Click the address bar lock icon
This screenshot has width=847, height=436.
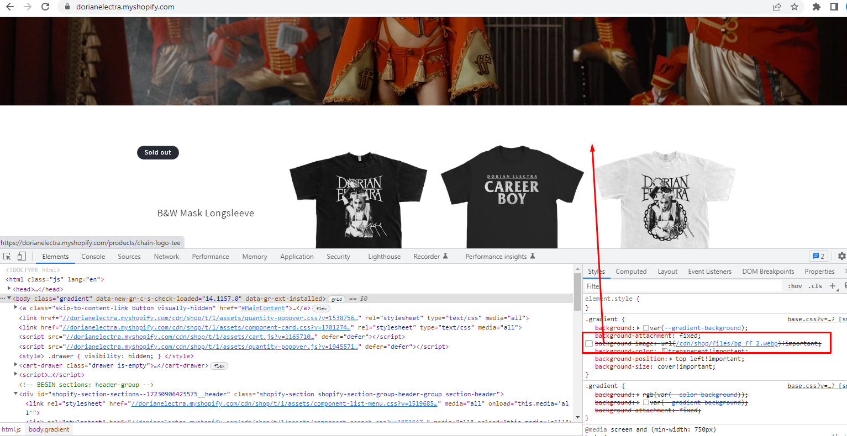click(x=67, y=7)
